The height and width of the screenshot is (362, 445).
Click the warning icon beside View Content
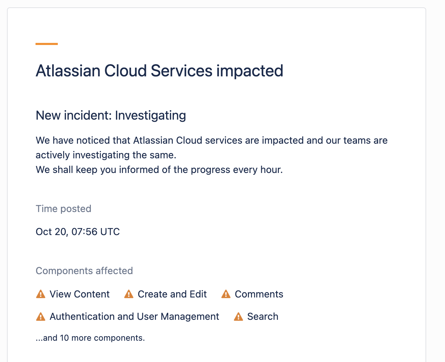tap(41, 294)
